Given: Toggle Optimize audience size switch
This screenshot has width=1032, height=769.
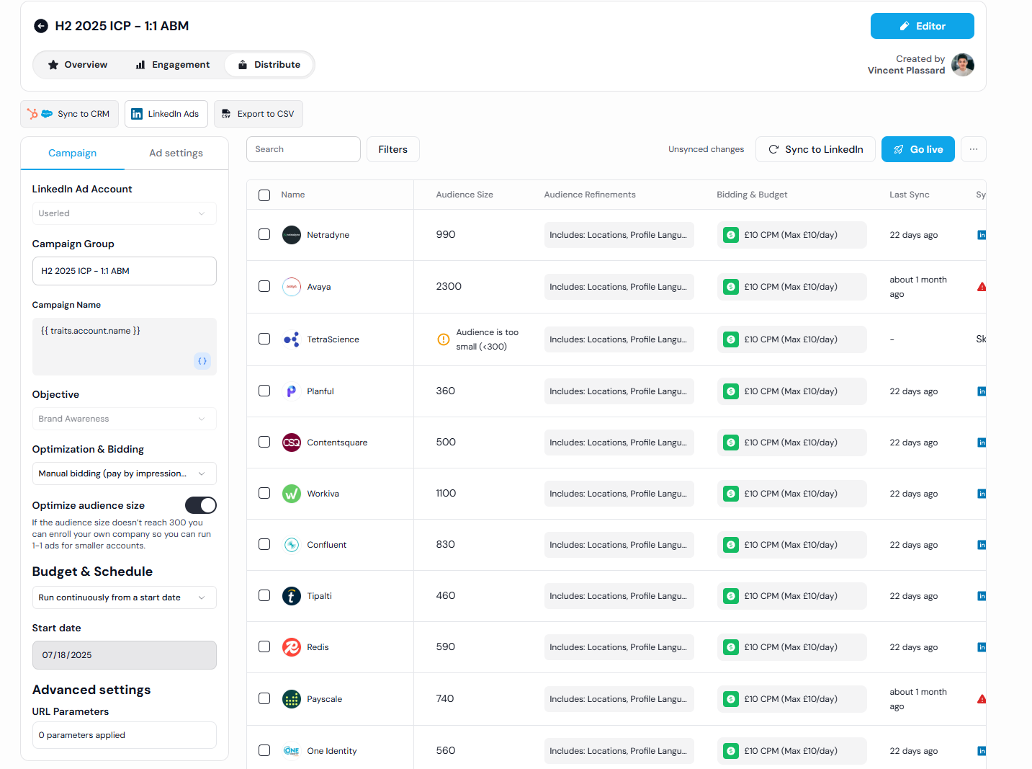Looking at the screenshot, I should coord(201,505).
